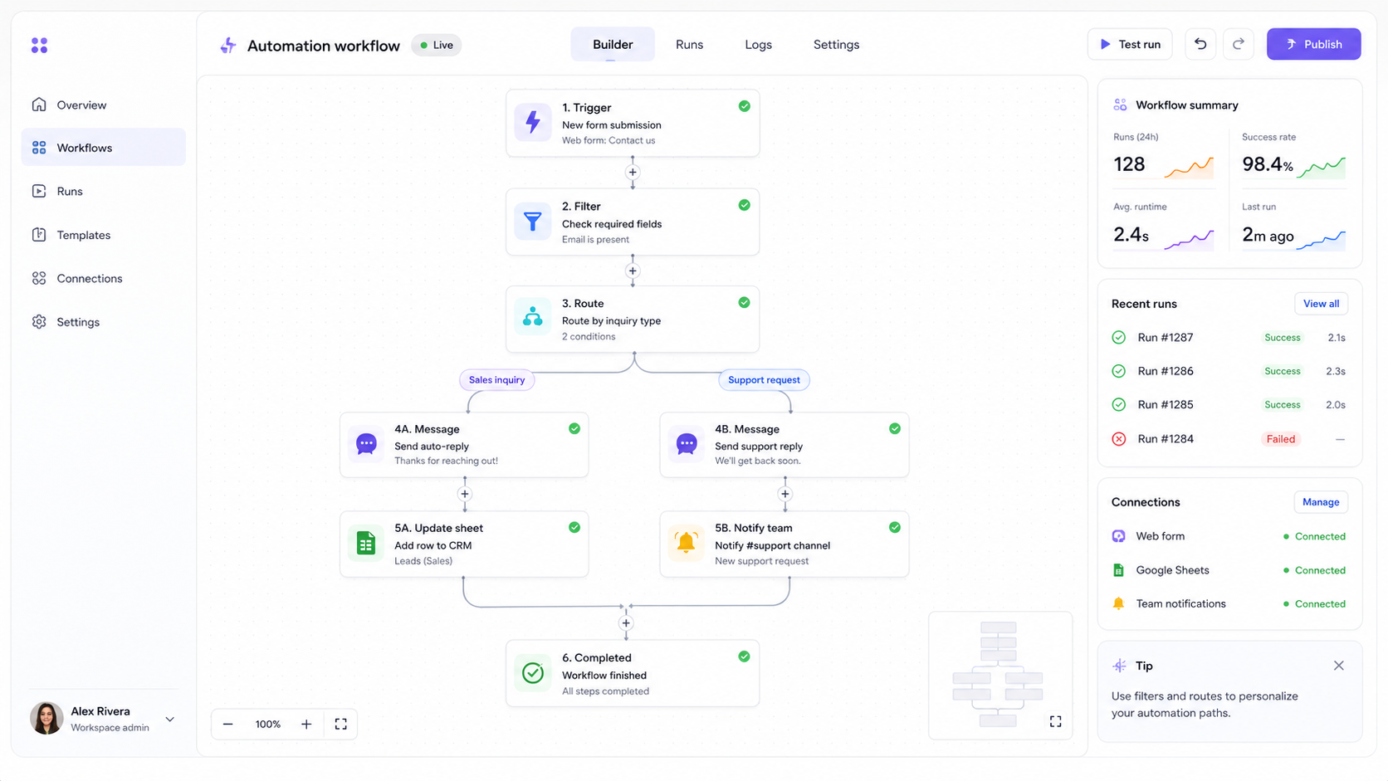Screen dimensions: 1388x781
Task: View all recent runs
Action: [x=1321, y=304]
